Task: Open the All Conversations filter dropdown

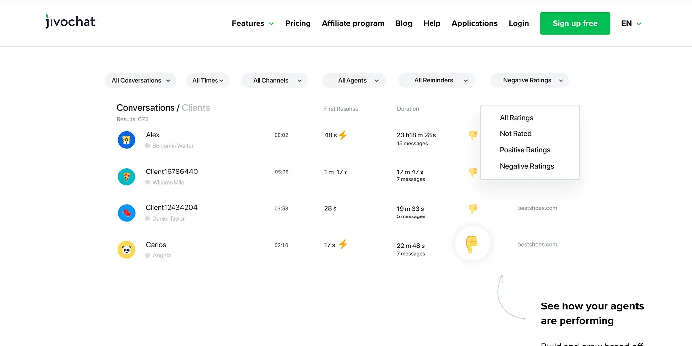Action: click(x=140, y=80)
